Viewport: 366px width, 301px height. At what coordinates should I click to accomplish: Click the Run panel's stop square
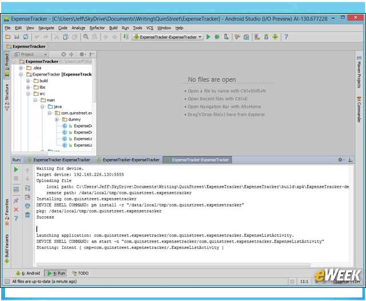click(16, 179)
